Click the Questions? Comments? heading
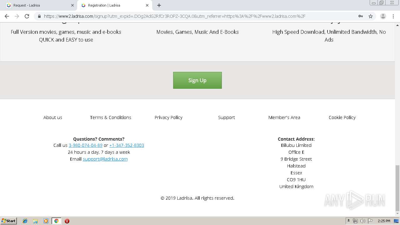This screenshot has height=225, width=400. pos(99,139)
